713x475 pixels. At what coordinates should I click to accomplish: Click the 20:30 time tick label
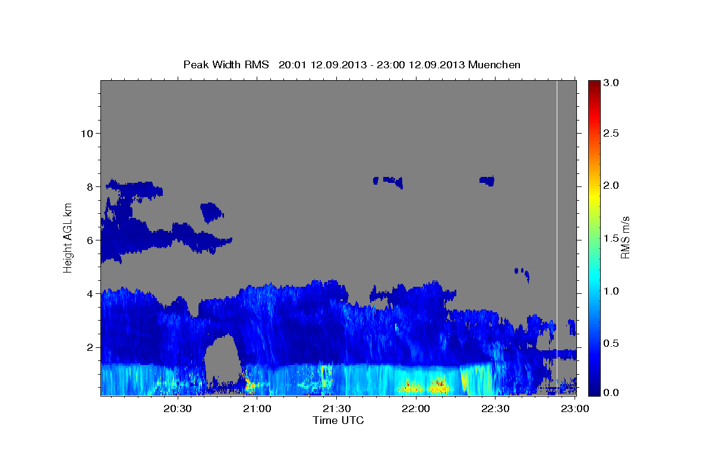[x=178, y=409]
